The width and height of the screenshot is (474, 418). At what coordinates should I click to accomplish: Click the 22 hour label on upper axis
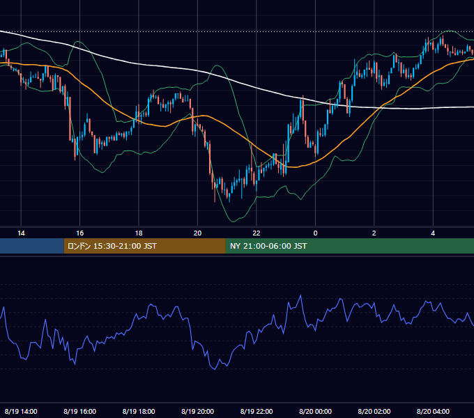pos(257,233)
